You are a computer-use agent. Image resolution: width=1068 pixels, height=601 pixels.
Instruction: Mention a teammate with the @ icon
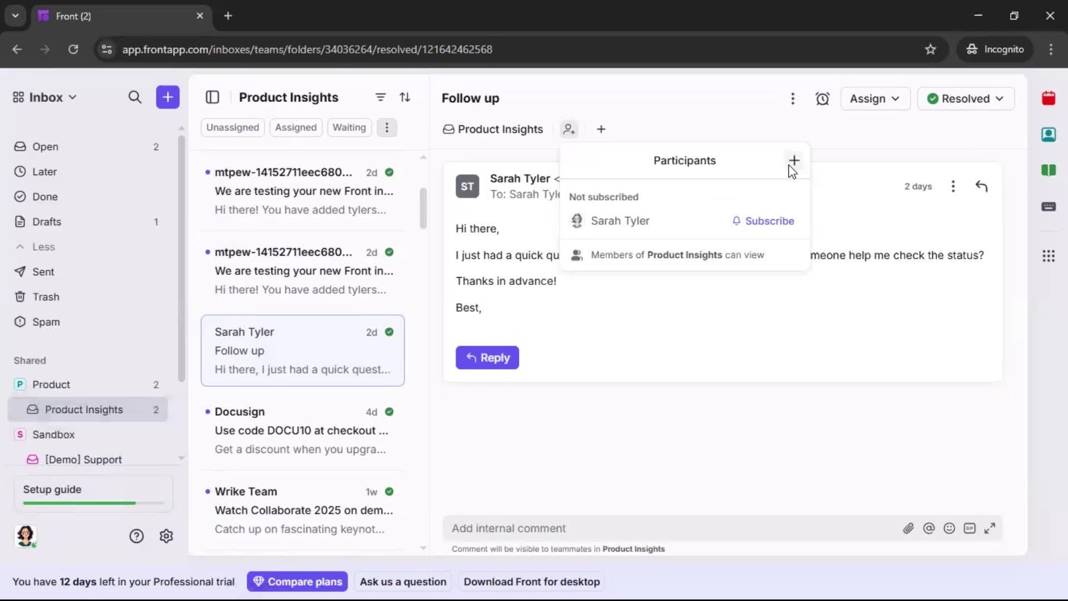929,528
